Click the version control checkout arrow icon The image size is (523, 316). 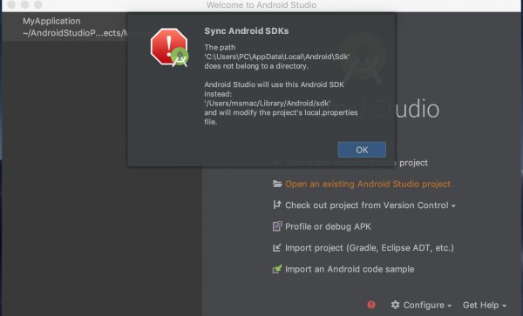tap(277, 205)
